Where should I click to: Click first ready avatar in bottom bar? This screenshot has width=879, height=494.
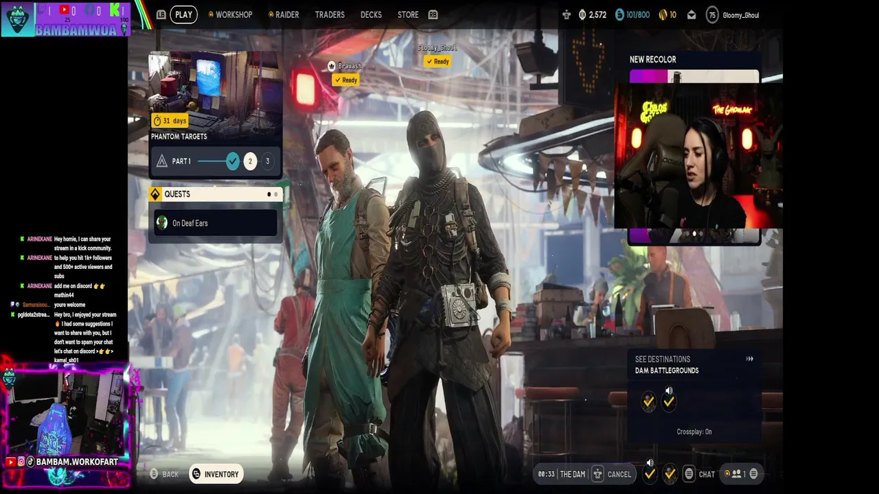650,473
